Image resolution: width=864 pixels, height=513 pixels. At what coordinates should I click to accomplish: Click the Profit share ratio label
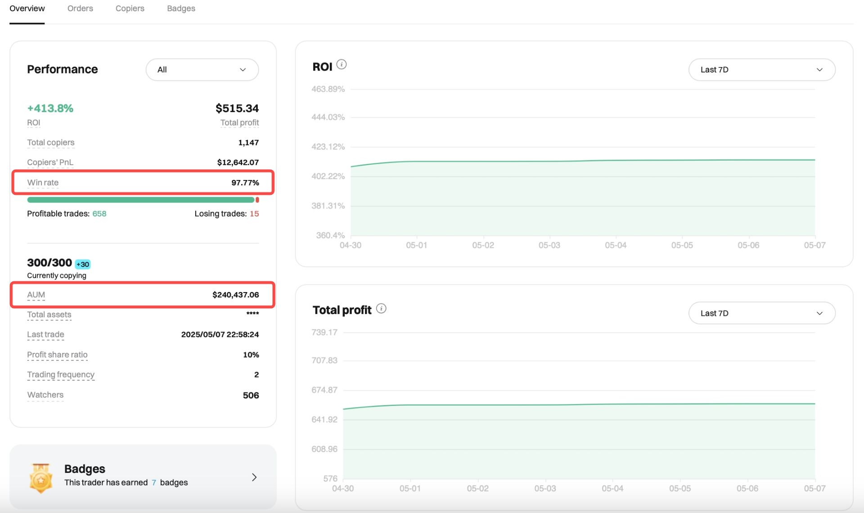[57, 355]
